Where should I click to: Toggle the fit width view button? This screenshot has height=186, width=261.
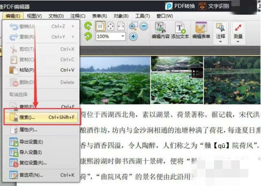pos(121,26)
